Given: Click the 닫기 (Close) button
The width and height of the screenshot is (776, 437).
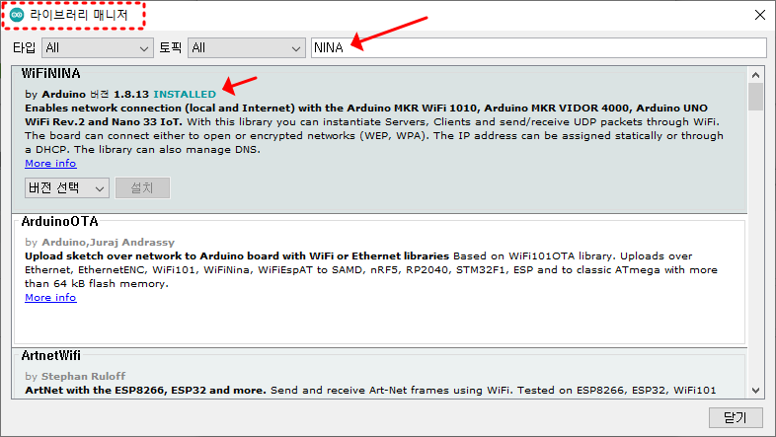Looking at the screenshot, I should 736,417.
